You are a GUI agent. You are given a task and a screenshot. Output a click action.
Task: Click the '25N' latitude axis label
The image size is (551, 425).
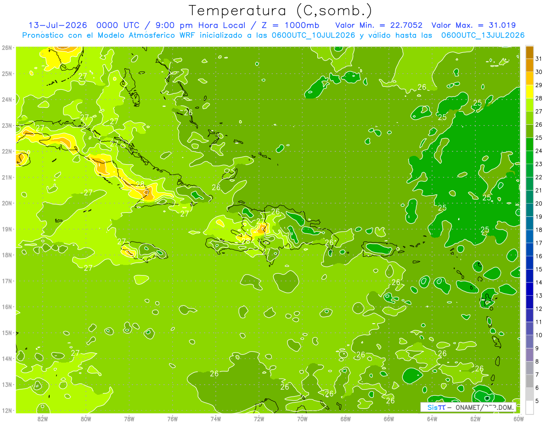(6, 73)
